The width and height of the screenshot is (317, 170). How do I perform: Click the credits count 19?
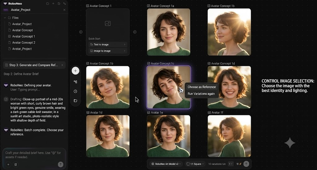(237, 164)
